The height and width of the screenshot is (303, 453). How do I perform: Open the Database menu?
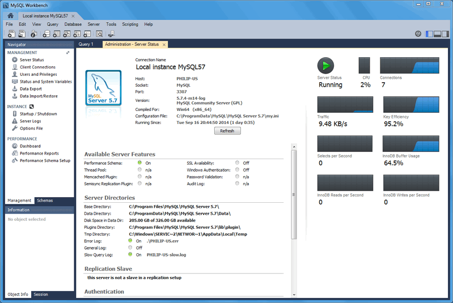73,24
